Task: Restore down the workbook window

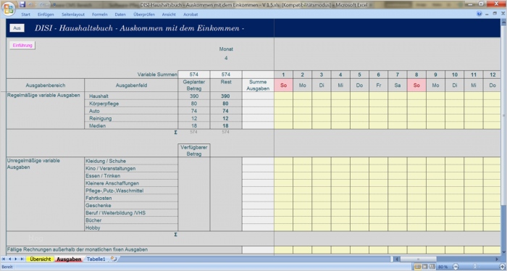Action: click(x=495, y=14)
